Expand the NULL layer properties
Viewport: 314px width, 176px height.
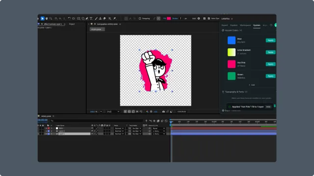pyautogui.click(x=46, y=128)
